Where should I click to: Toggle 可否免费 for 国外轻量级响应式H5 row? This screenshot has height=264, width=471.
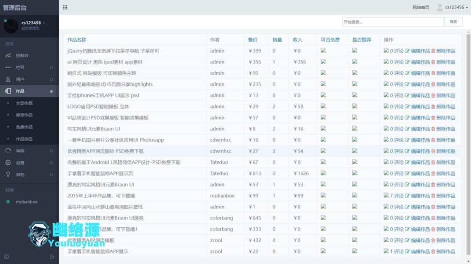pos(323,84)
